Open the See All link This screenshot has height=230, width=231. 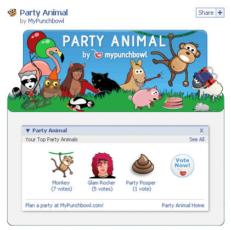coord(196,139)
